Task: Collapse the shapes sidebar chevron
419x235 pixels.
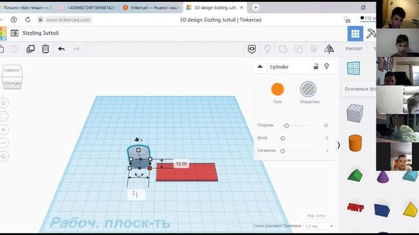Action: (338, 145)
